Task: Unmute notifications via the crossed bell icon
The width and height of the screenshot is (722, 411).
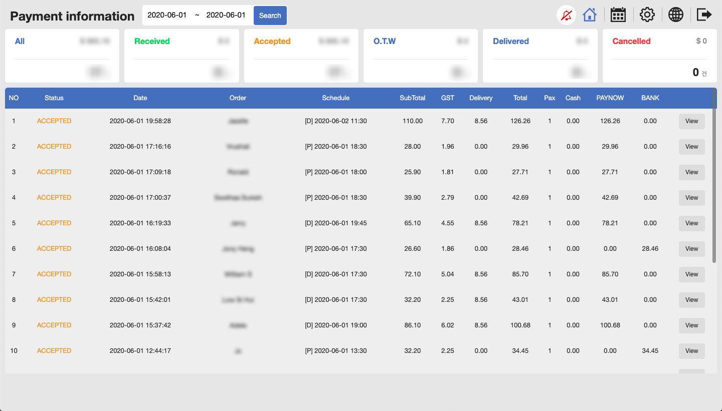Action: (x=566, y=15)
